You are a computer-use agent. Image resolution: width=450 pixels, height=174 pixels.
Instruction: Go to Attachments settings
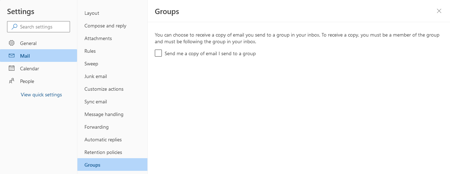pyautogui.click(x=98, y=38)
